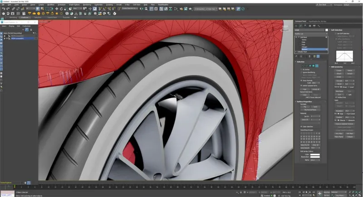Image resolution: width=363 pixels, height=197 pixels.
Task: Click the Undo arrow in the main toolbar
Action: [3, 9]
